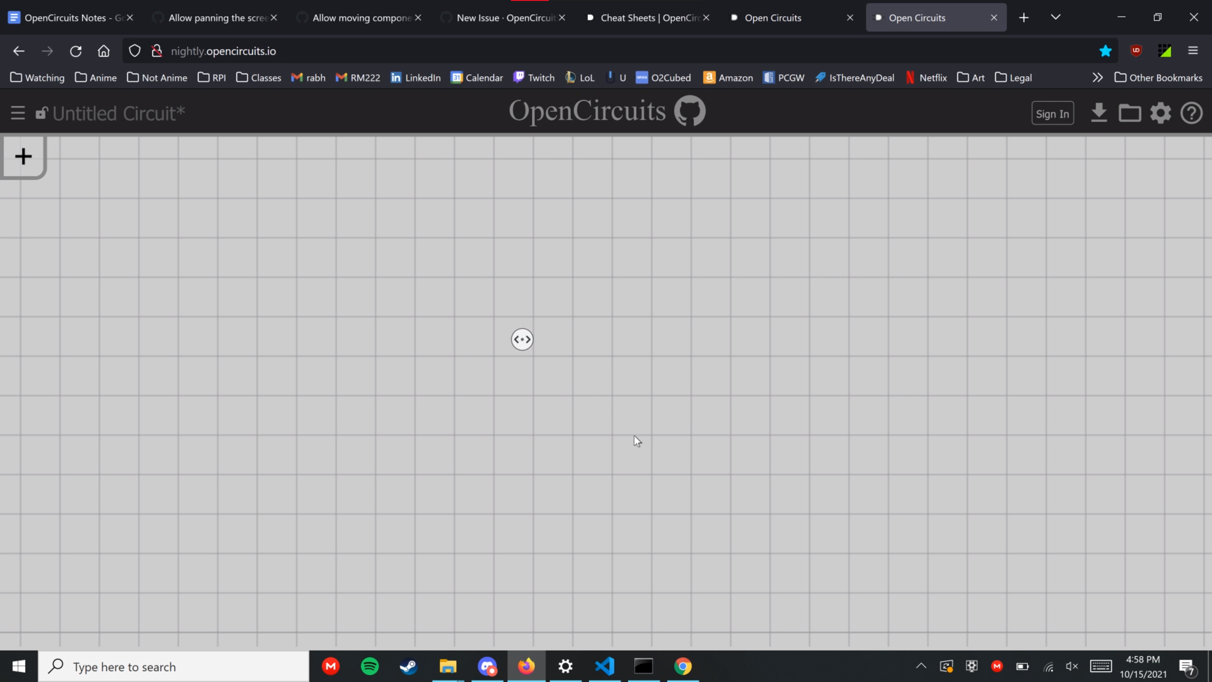Image resolution: width=1212 pixels, height=682 pixels.
Task: Open the Netflix bookmark
Action: coord(925,77)
